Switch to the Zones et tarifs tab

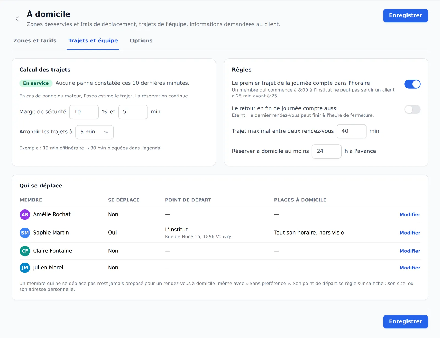pyautogui.click(x=35, y=41)
